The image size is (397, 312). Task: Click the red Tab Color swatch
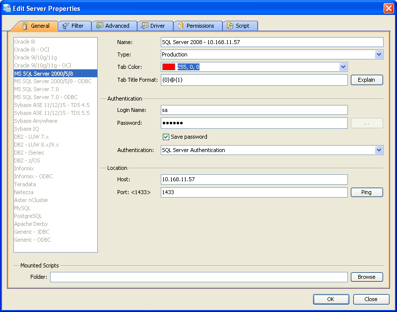(x=169, y=67)
